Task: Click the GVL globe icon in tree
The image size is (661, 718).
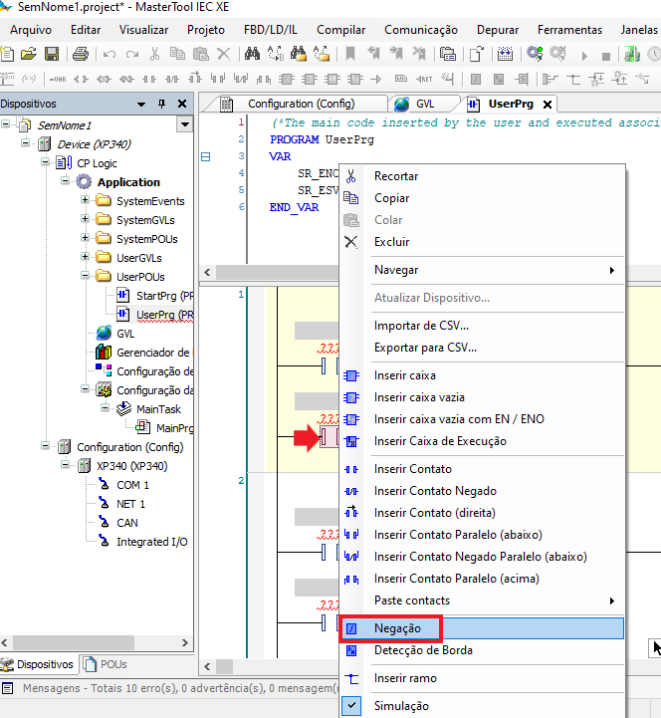Action: click(x=104, y=334)
